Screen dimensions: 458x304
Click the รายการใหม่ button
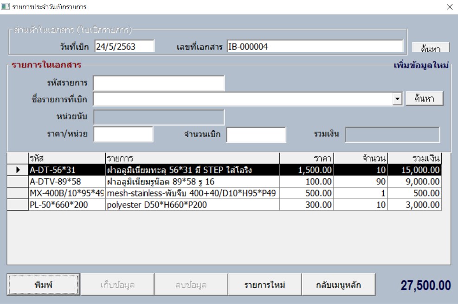(264, 285)
